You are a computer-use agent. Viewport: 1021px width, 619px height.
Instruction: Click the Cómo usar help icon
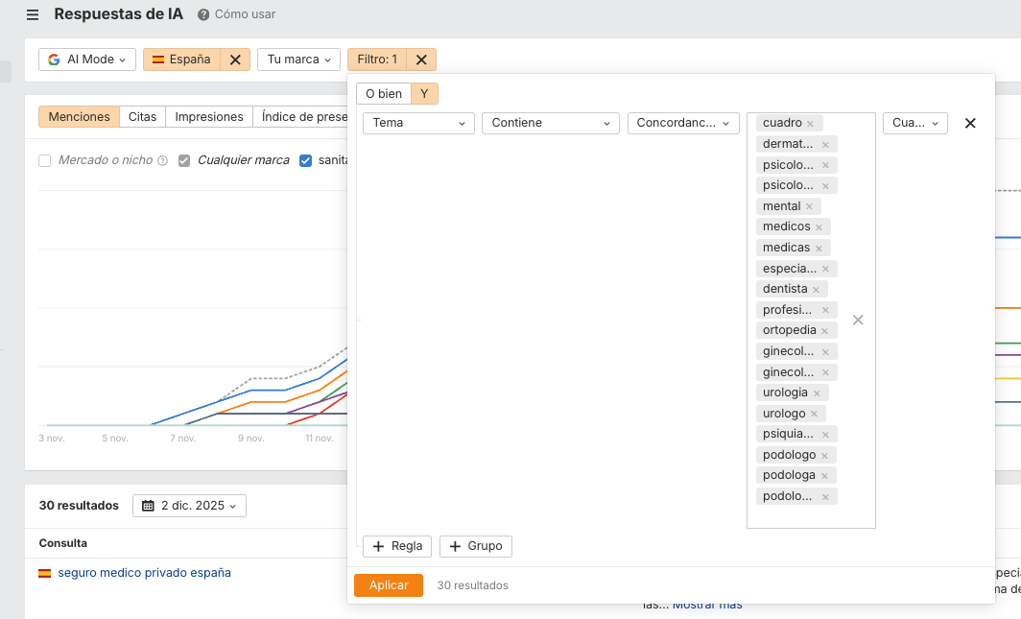[203, 15]
